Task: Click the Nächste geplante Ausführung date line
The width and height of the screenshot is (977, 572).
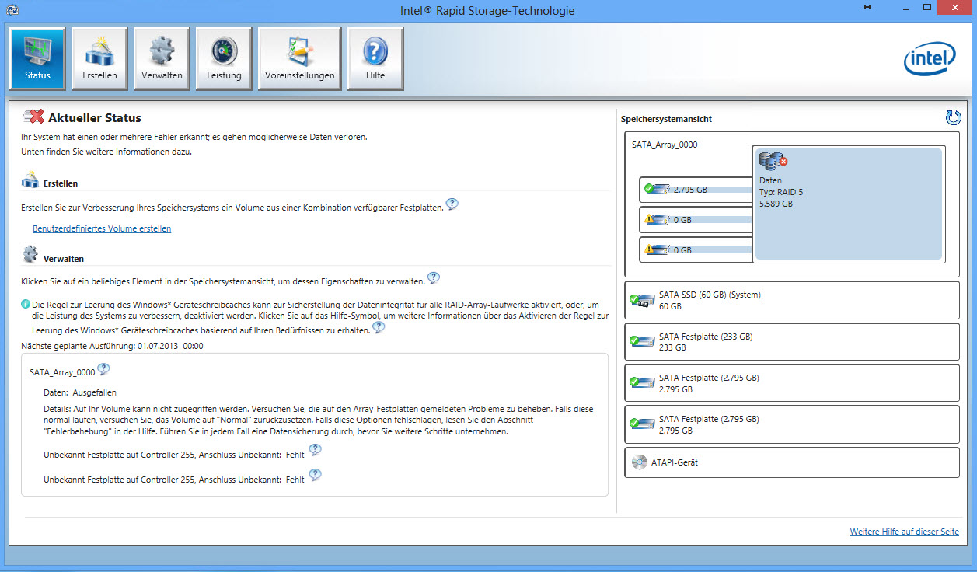Action: [112, 346]
